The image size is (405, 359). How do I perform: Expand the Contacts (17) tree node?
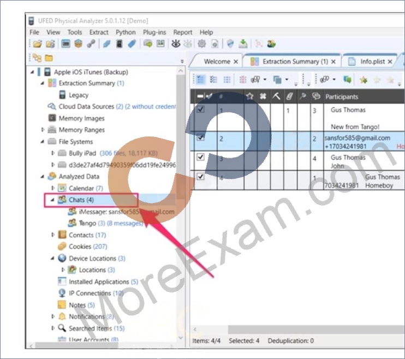(x=53, y=235)
